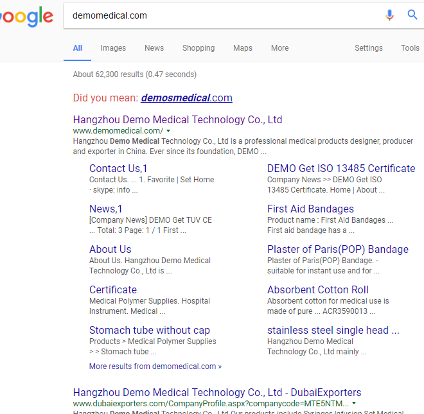Expand dropdown arrow beside dubaiexporters.com URL
Screen dimensions: 424x414
coord(354,404)
